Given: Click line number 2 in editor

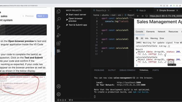Looking at the screenshot, I should [x=97, y=21].
